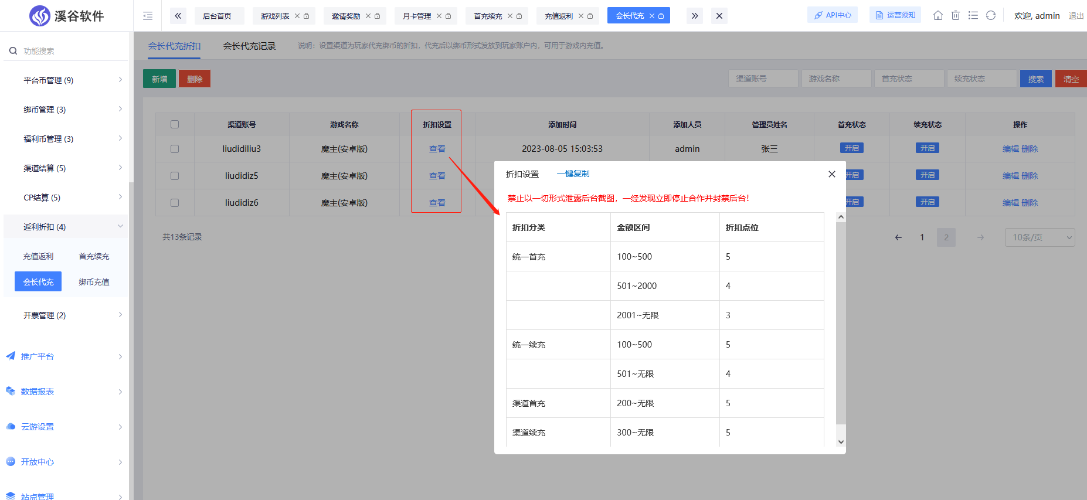The height and width of the screenshot is (500, 1087).
Task: Open 推广平台 section icon
Action: click(11, 356)
